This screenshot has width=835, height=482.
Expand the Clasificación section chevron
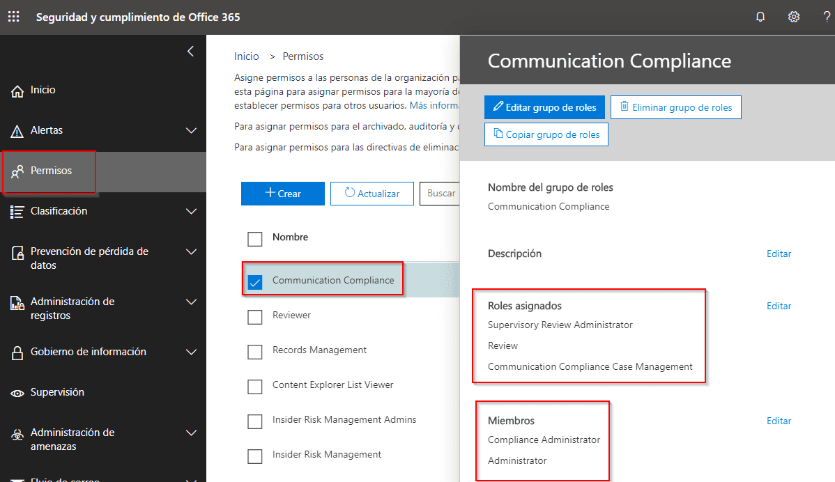pos(191,211)
